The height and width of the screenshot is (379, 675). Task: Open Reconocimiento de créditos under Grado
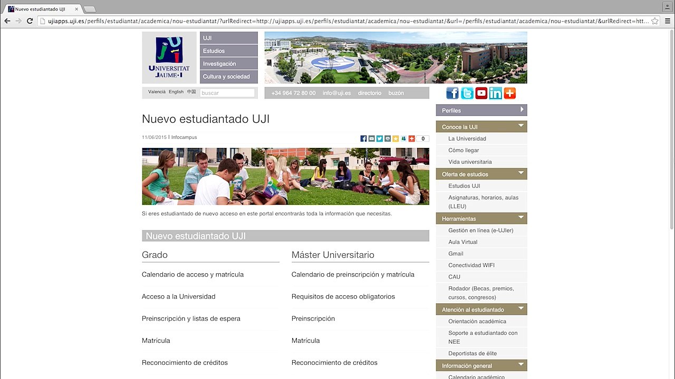[185, 363]
